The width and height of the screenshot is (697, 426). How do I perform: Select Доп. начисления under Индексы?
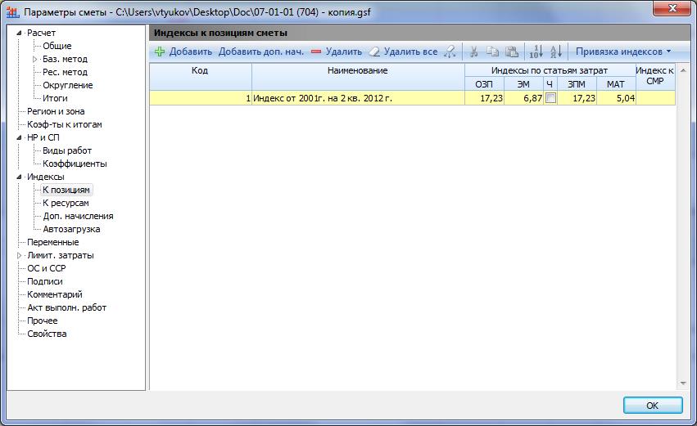tap(78, 216)
